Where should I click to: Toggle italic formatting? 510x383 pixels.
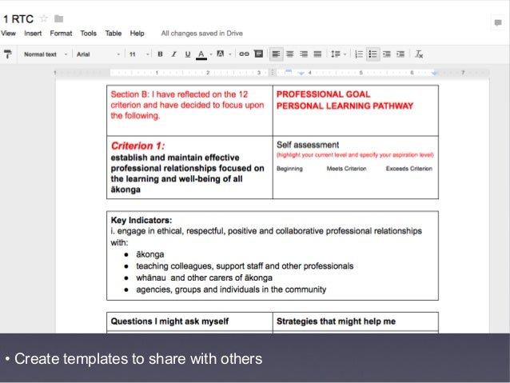click(174, 54)
